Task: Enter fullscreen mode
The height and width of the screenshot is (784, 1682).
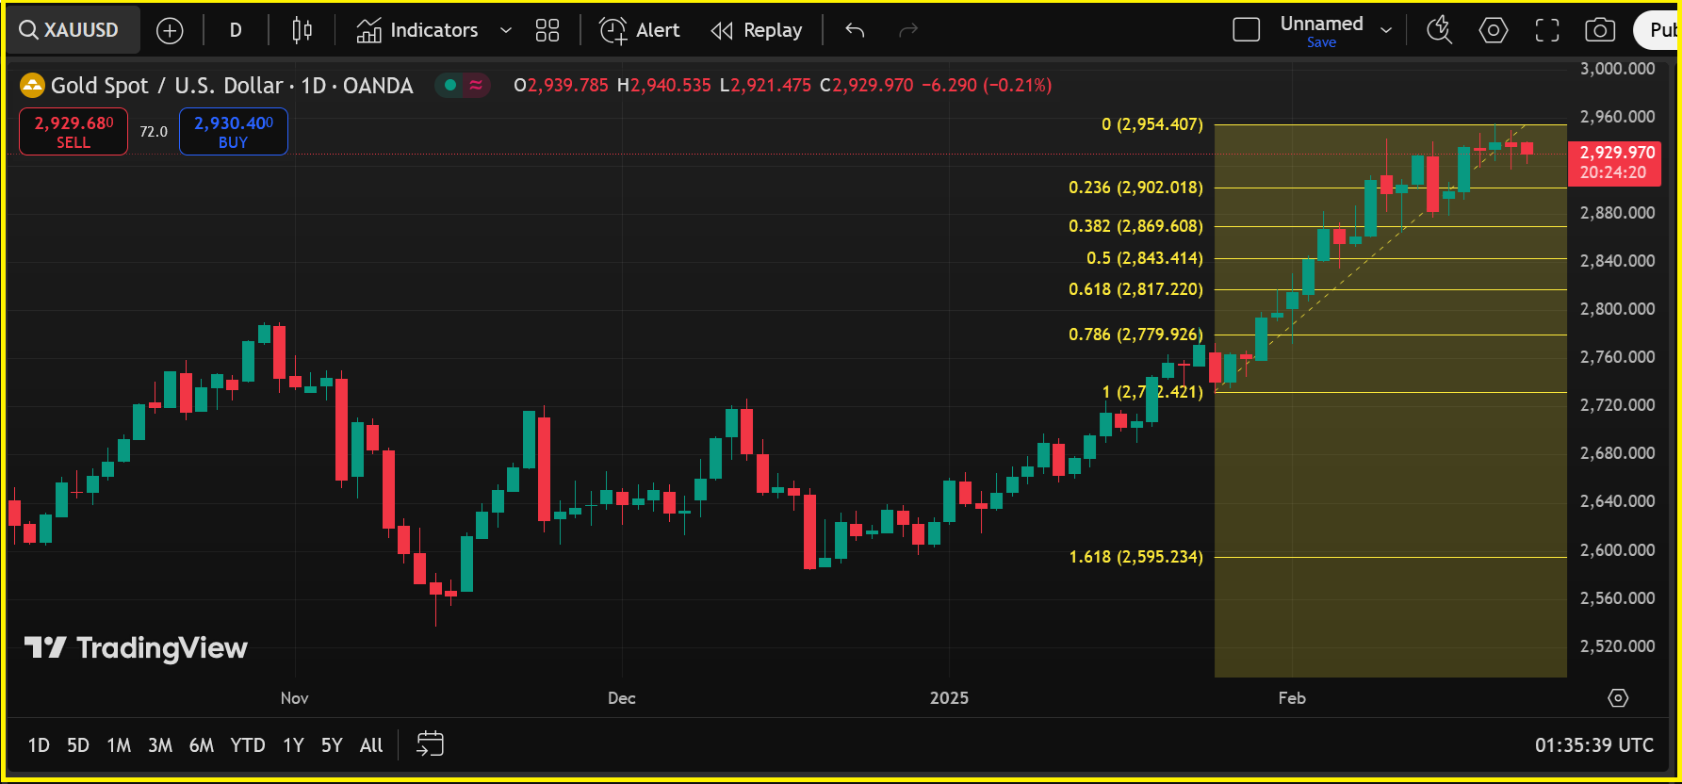Action: click(1547, 31)
